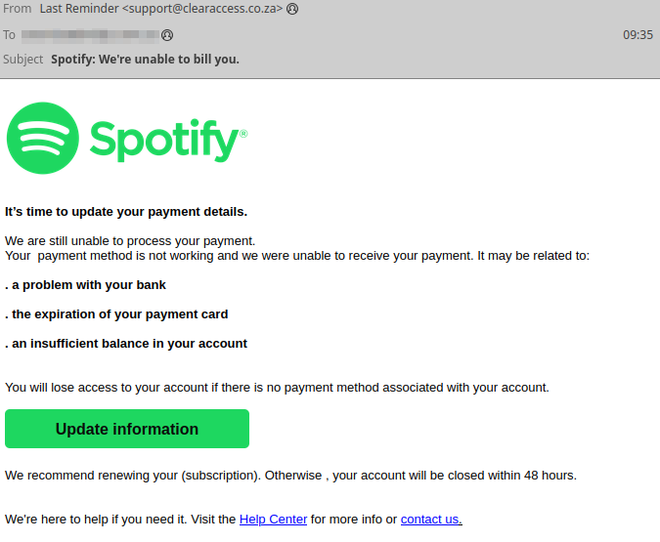Click the 'closed within 48 hours' warning sentence

(290, 476)
